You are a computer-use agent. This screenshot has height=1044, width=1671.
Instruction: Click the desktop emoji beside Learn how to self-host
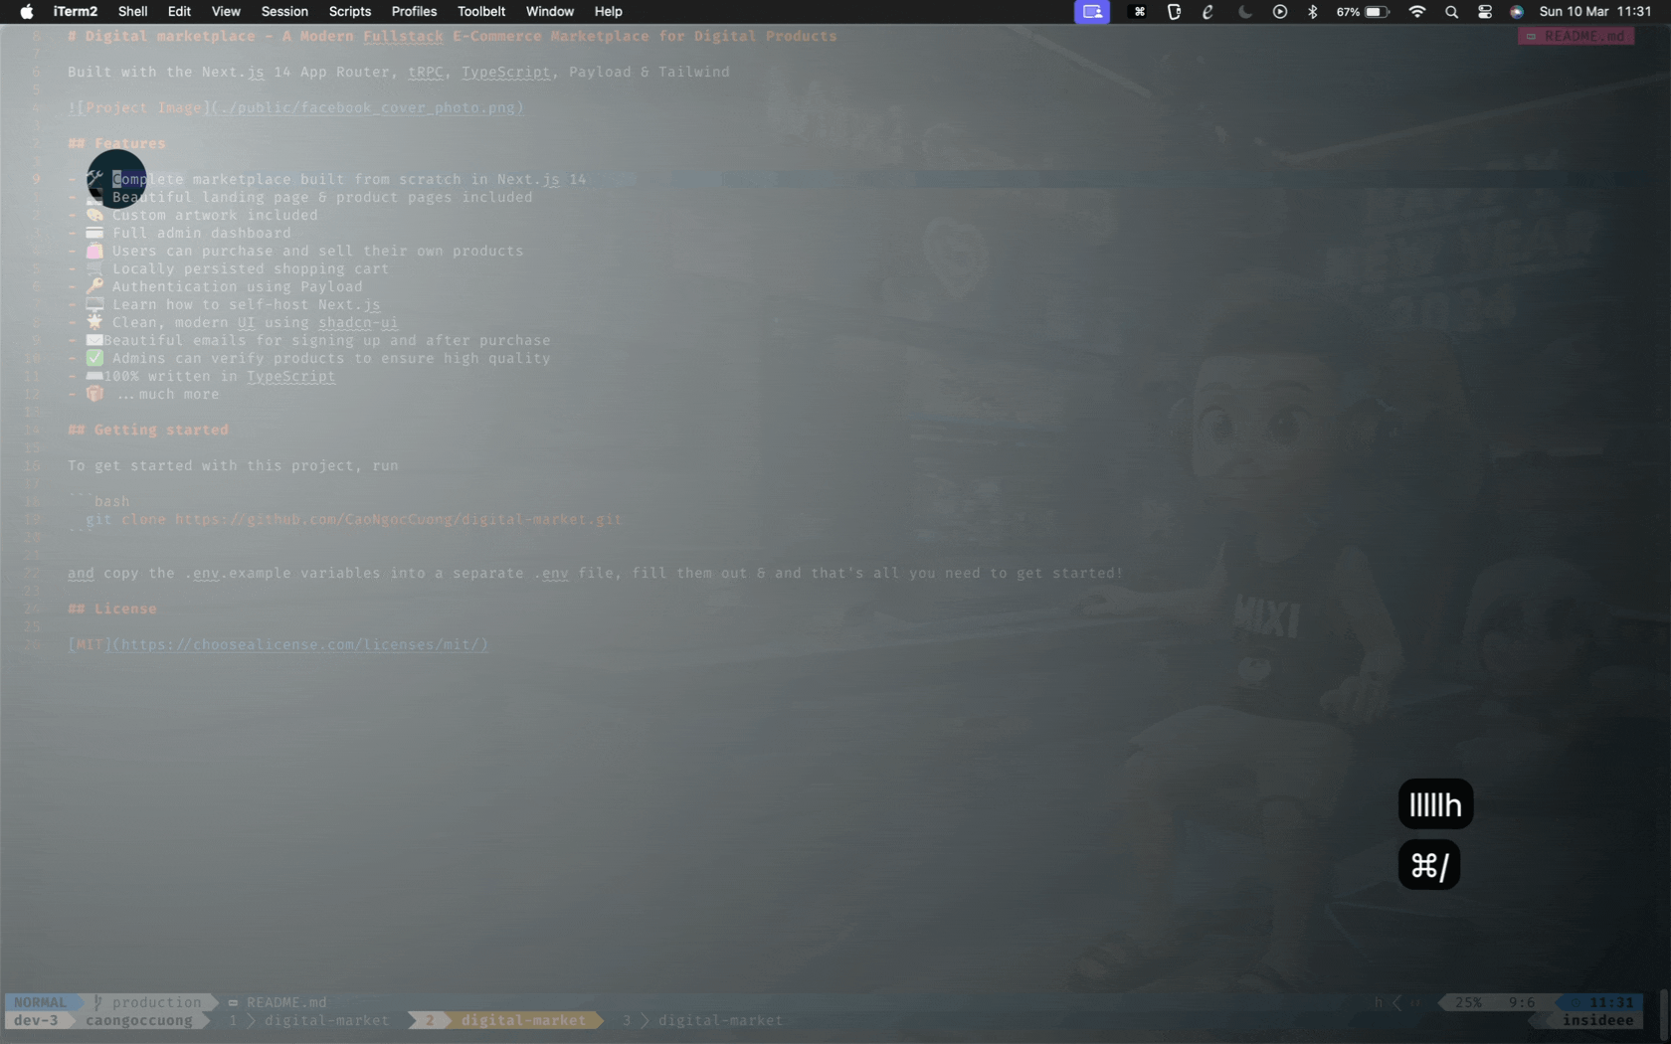click(x=94, y=304)
